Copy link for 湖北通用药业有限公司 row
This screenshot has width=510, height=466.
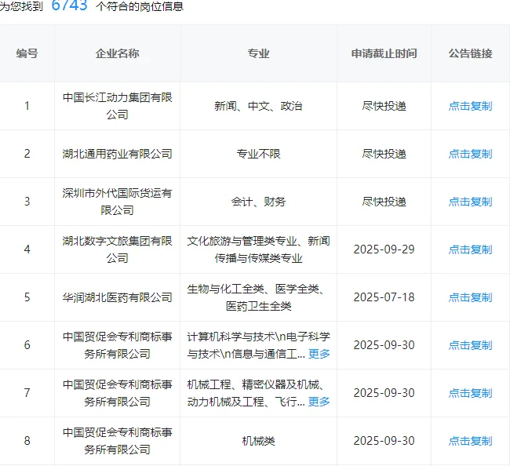(x=470, y=154)
